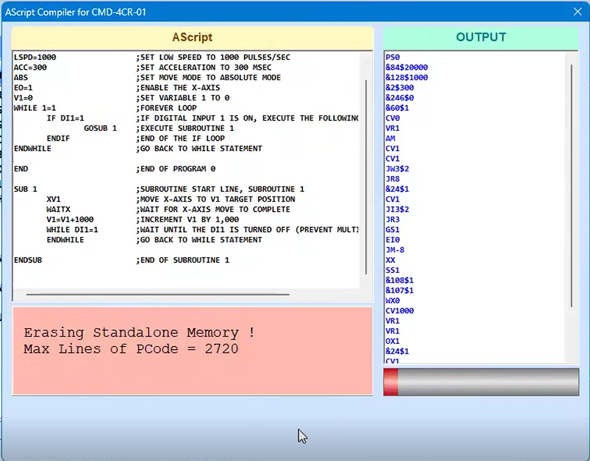
Task: Click the EO=1 script line
Action: click(23, 87)
